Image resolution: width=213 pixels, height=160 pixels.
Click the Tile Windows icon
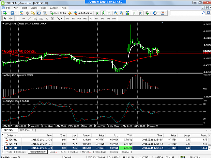[127, 13]
